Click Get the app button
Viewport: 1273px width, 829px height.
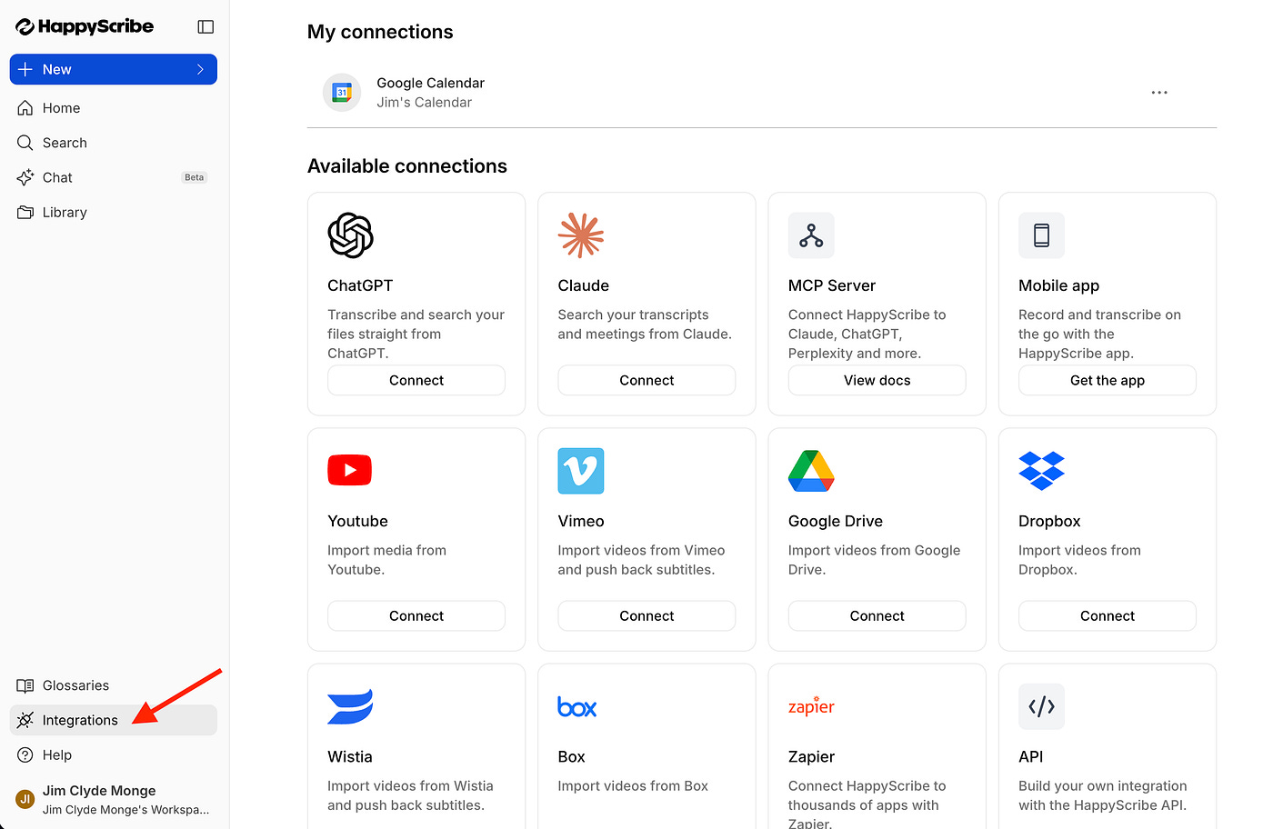1108,380
